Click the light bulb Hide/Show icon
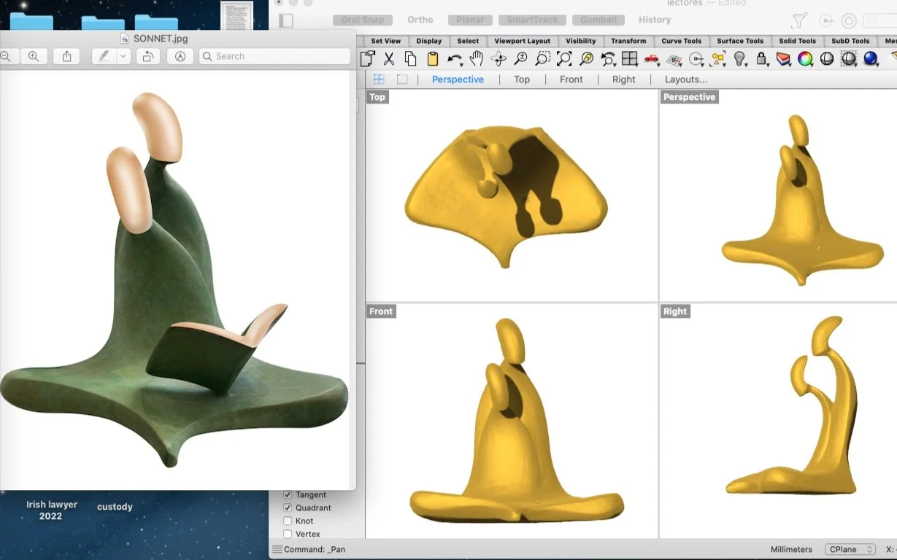The height and width of the screenshot is (560, 897). point(740,59)
